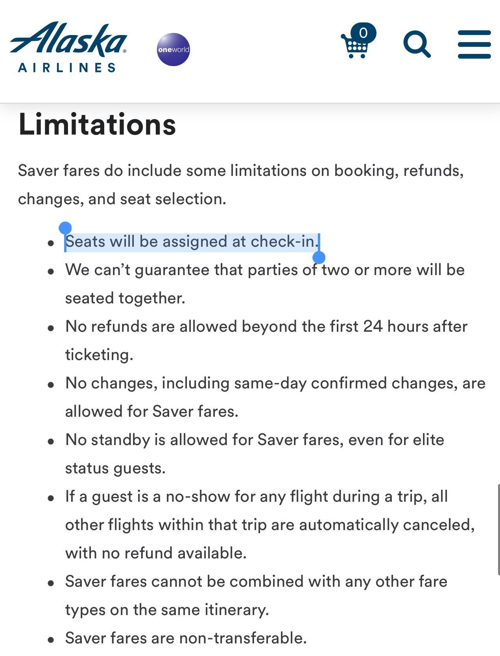500x656 pixels.
Task: Click the 'Saver fares cannot be combined' line
Action: pos(256,582)
